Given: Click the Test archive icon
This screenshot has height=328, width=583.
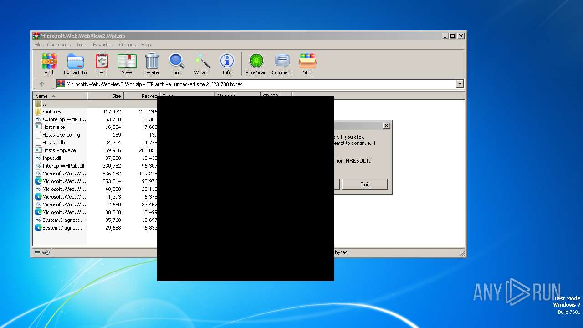Looking at the screenshot, I should (102, 64).
